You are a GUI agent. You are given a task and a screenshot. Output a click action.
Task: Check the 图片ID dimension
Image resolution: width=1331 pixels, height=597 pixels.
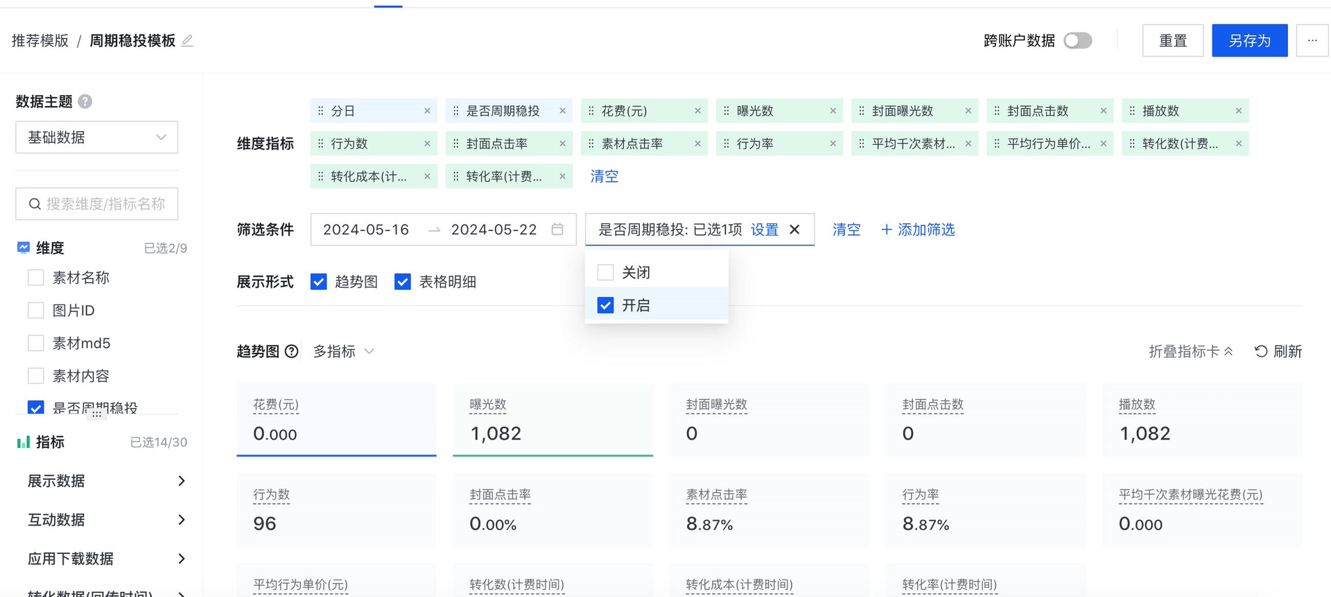tap(35, 311)
